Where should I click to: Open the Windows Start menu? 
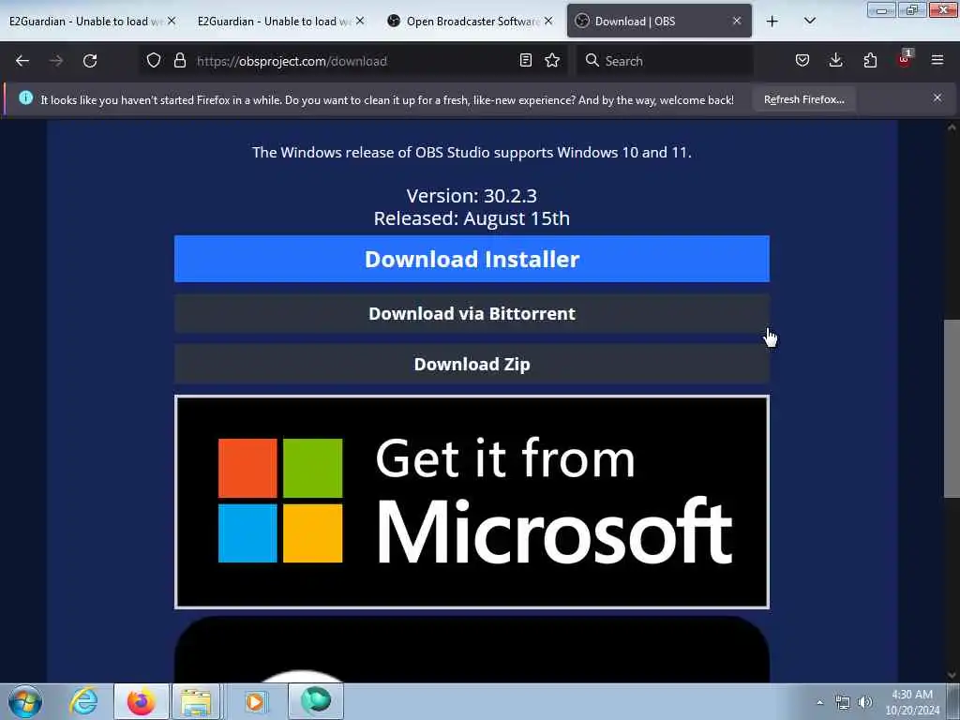click(25, 701)
